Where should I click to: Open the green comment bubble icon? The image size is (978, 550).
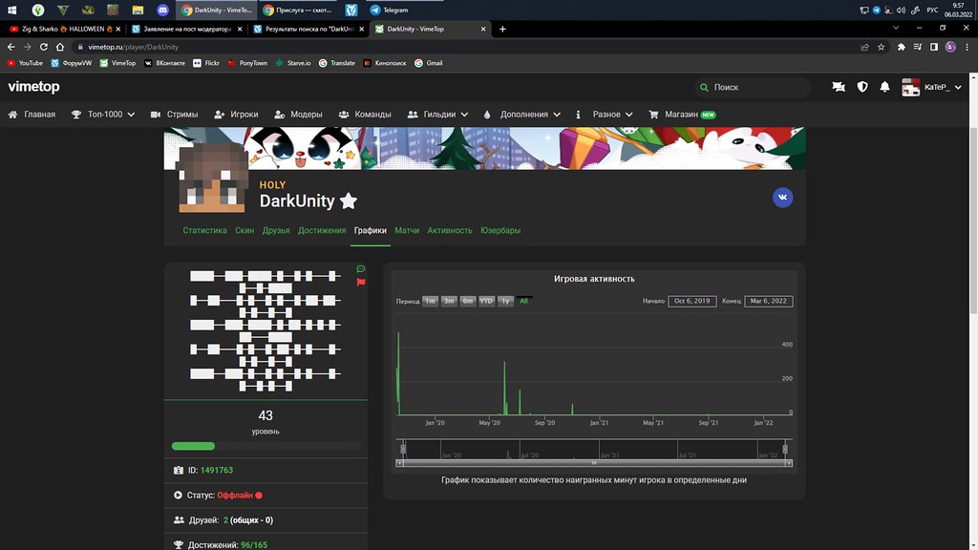361,269
